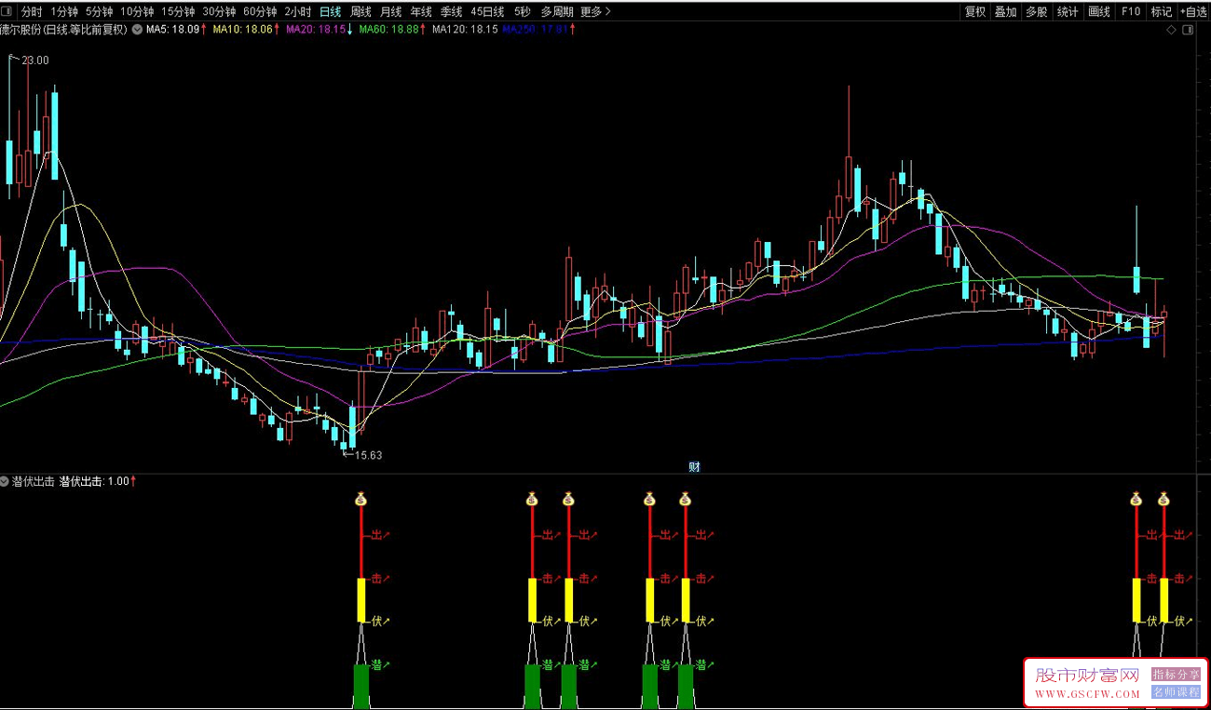Open the 多周期 multi-period view
The height and width of the screenshot is (710, 1211).
click(x=557, y=12)
